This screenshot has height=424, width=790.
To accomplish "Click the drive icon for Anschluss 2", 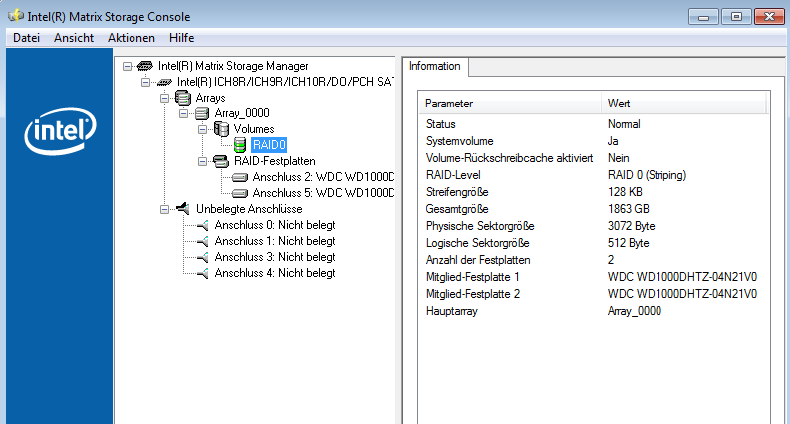I will click(x=240, y=177).
